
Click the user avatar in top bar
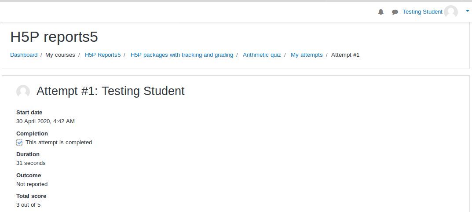point(450,12)
